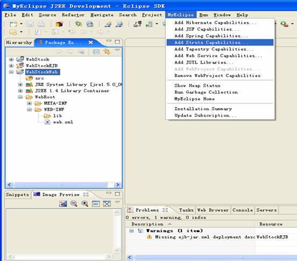Click the Print toolbar icon
The width and height of the screenshot is (297, 261).
pos(41,24)
